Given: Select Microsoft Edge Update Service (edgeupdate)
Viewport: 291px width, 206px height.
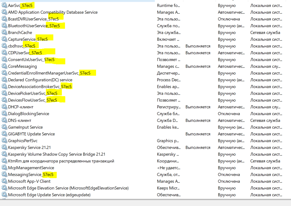Looking at the screenshot, I should point(49,195).
